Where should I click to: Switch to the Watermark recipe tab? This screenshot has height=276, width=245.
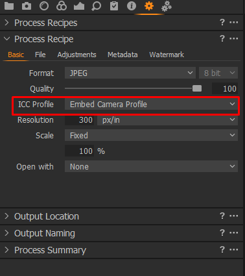pyautogui.click(x=167, y=55)
